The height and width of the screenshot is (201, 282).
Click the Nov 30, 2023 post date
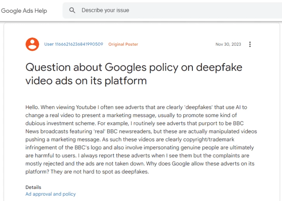coord(228,44)
